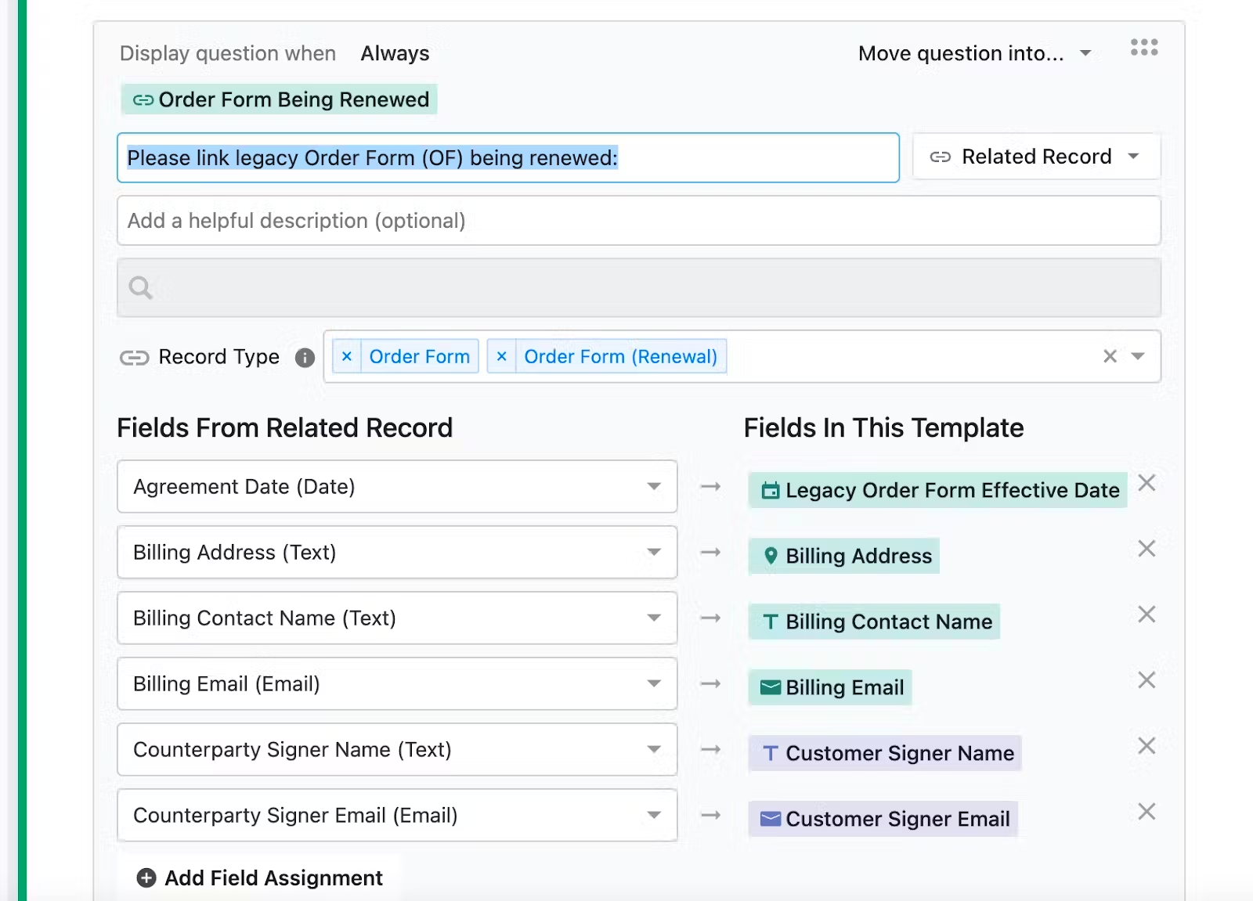Remove the Order Form (Renewal) record type tag
This screenshot has height=901, width=1253.
502,356
